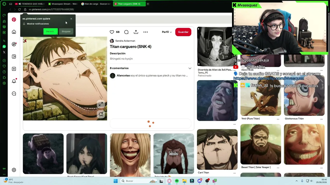
Task: Block Pinterest notifications with Bloquear
Action: click(x=66, y=31)
